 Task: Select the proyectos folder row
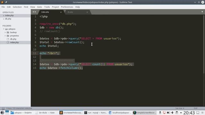point(15,36)
